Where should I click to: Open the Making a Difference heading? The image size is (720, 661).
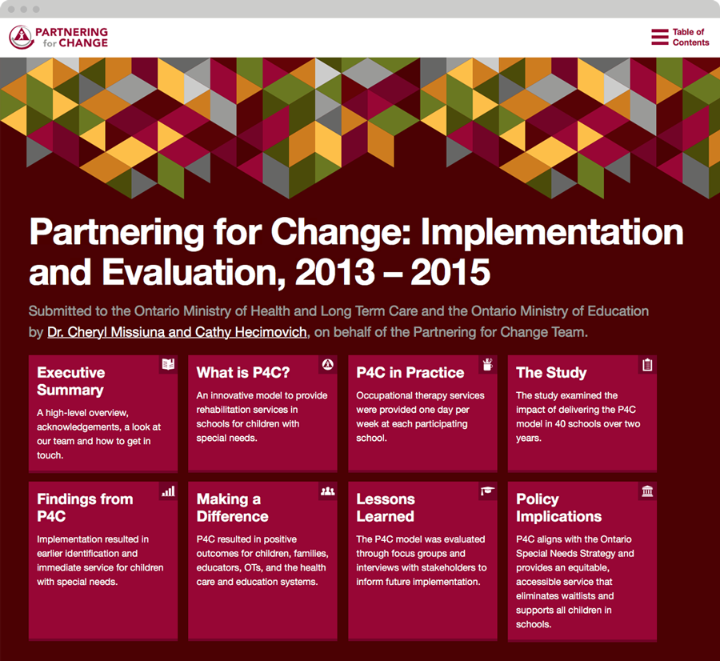(232, 507)
